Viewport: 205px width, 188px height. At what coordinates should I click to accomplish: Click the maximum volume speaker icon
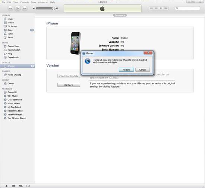click(57, 8)
